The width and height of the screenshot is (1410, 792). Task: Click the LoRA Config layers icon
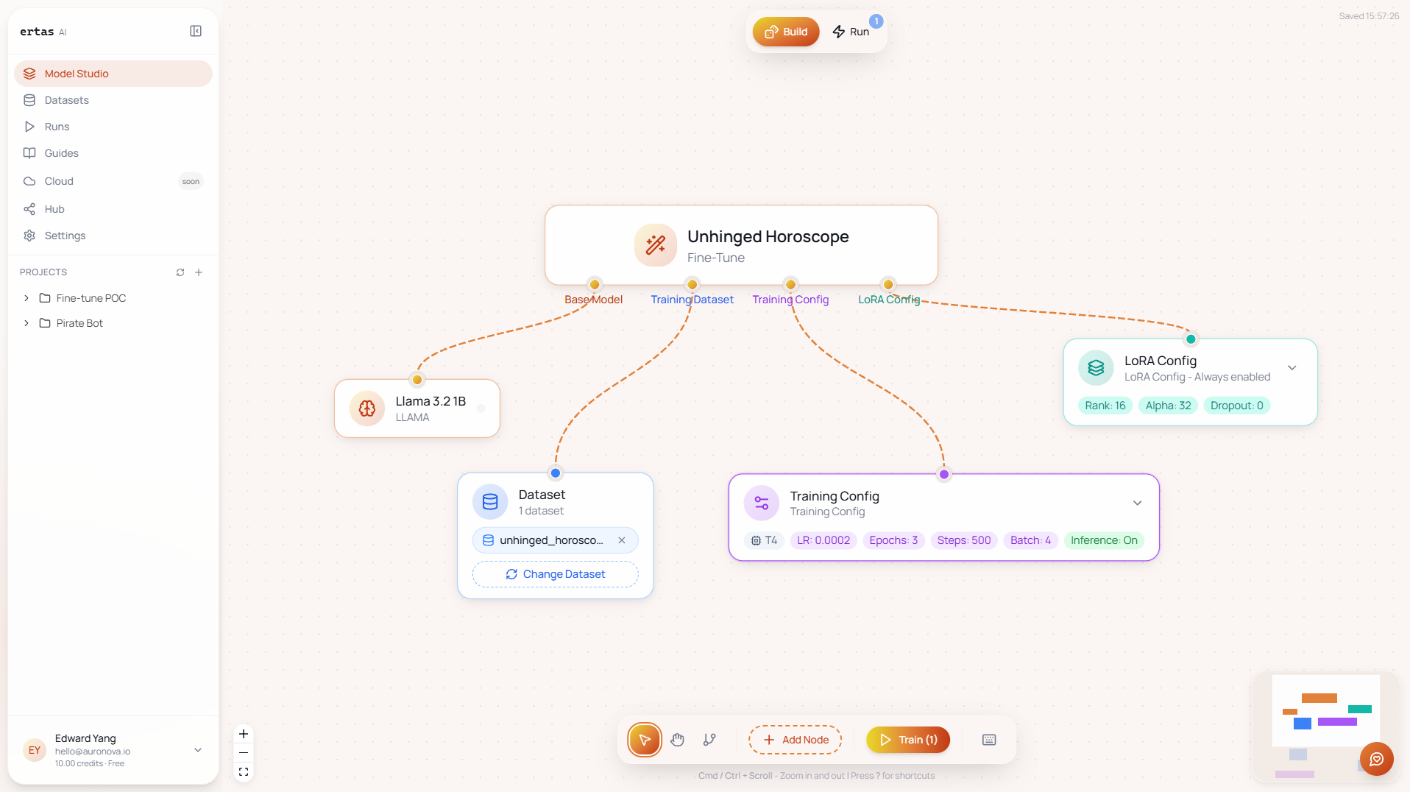click(x=1096, y=368)
